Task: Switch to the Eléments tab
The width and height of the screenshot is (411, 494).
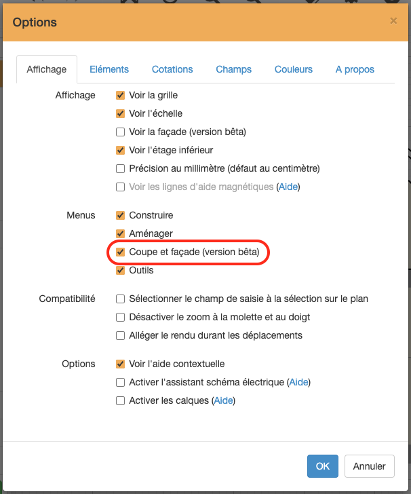Action: (x=109, y=69)
